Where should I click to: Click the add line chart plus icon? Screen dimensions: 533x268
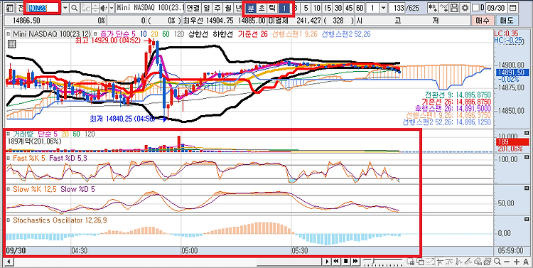coord(443,7)
